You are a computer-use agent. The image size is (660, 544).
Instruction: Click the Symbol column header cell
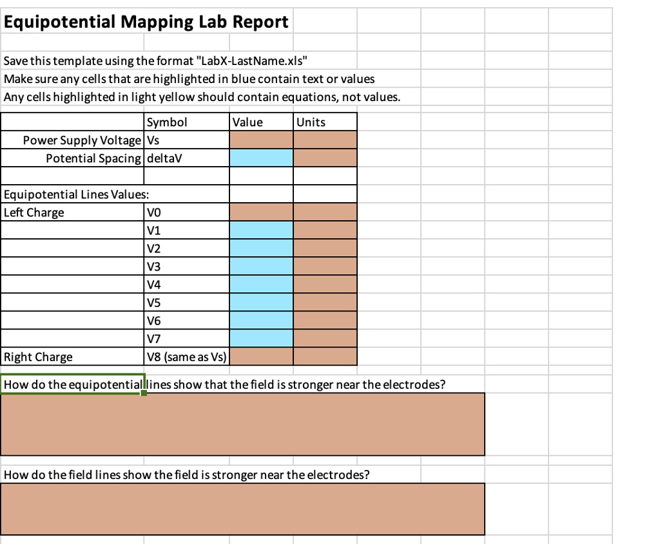(x=187, y=122)
